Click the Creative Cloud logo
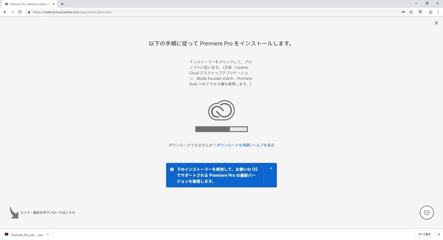443x240 pixels. [x=221, y=110]
